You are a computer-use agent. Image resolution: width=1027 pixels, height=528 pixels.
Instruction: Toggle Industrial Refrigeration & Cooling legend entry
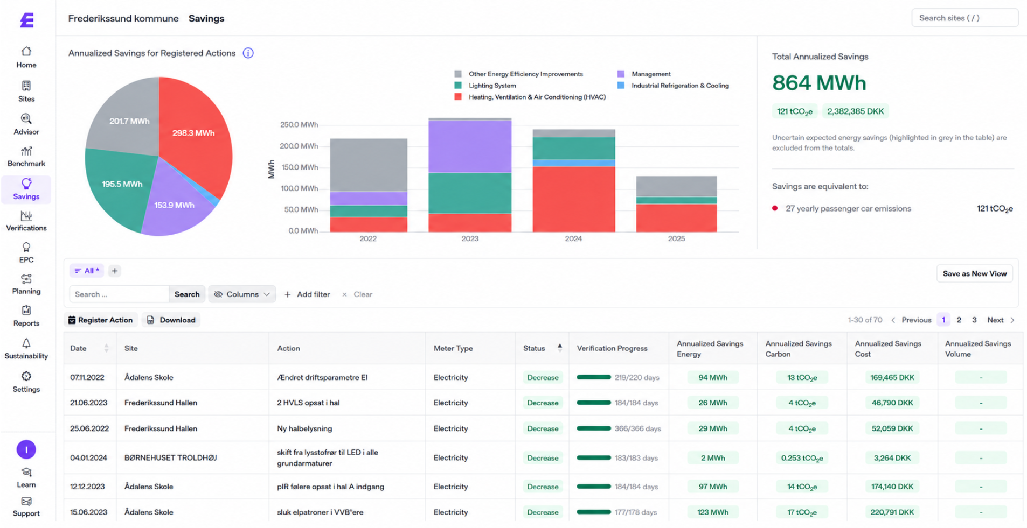673,86
